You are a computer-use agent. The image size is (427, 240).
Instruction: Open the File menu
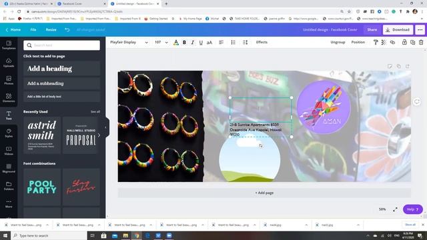[x=33, y=29]
